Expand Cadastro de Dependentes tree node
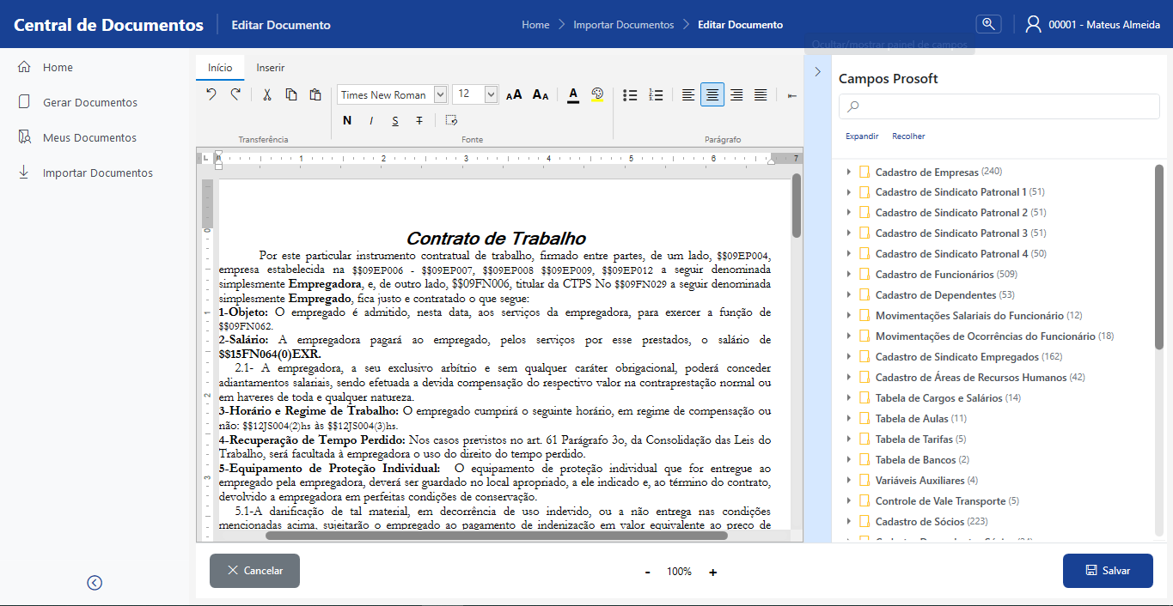Viewport: 1173px width, 606px height. (x=849, y=295)
